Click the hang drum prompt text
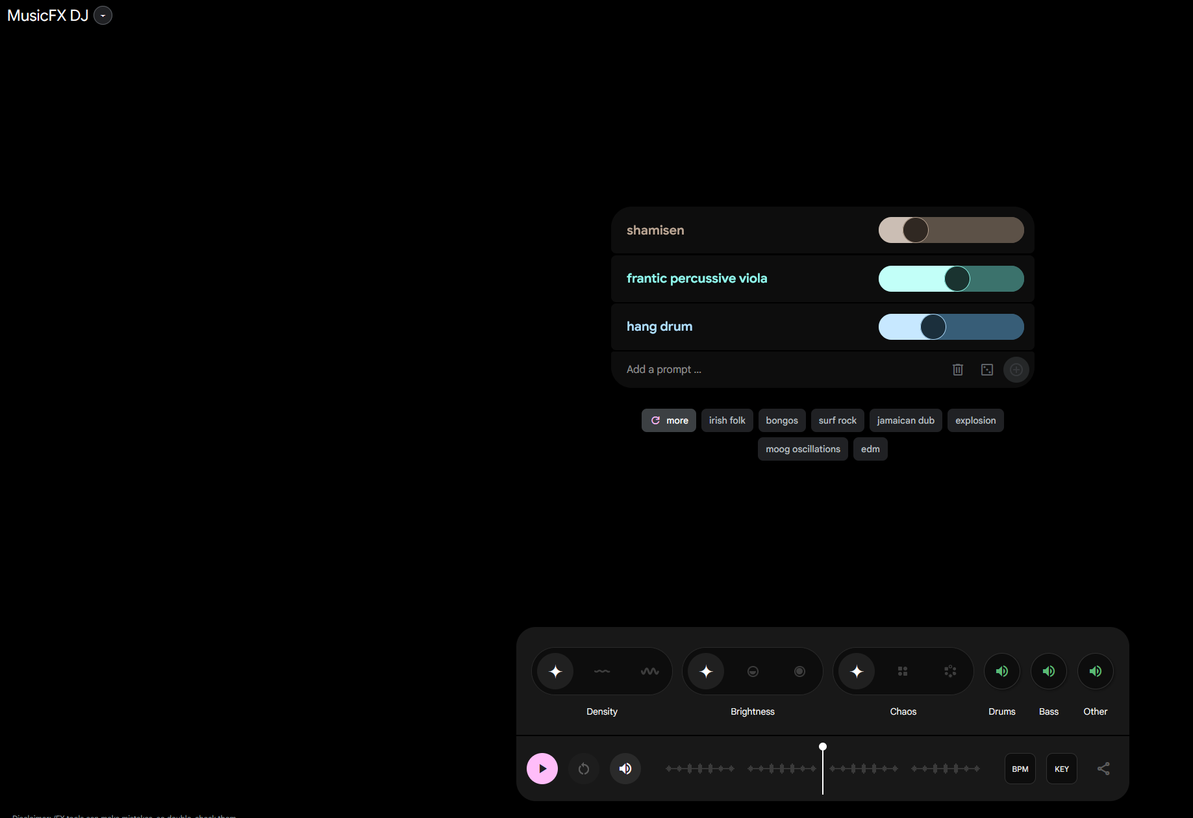 [x=659, y=326]
